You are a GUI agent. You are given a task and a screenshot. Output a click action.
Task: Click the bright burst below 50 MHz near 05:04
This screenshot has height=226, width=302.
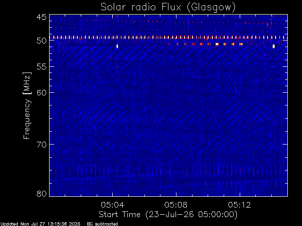click(x=117, y=46)
